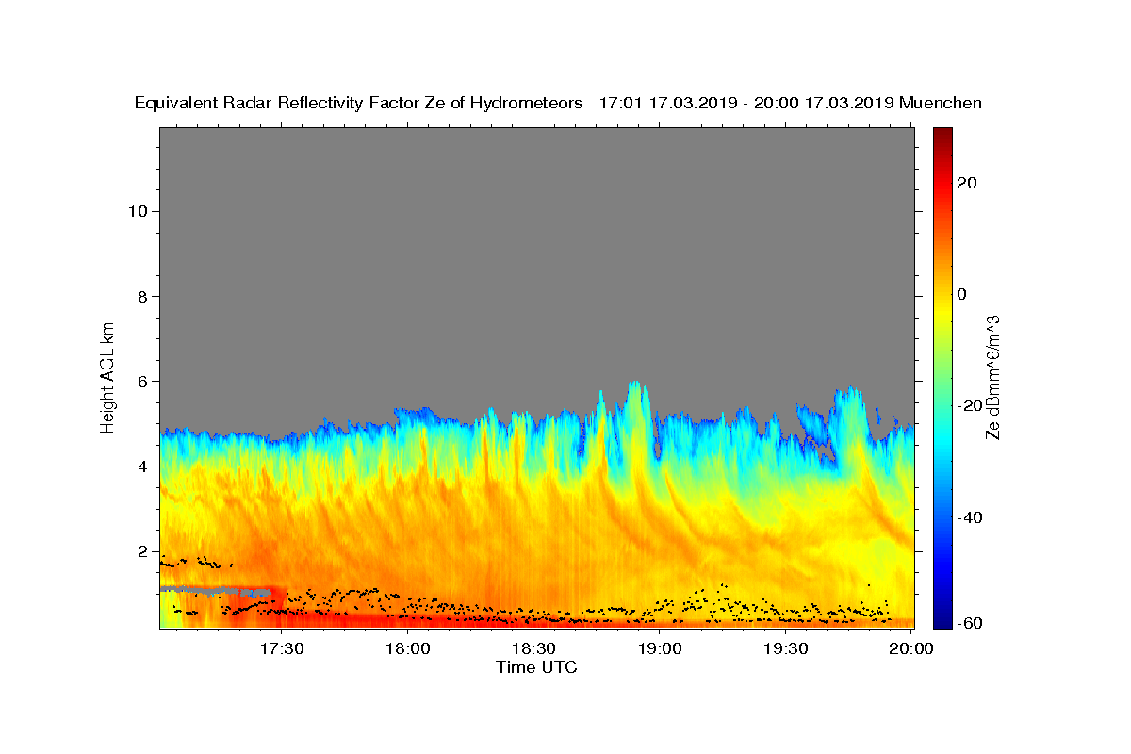Viewport: 1131px width, 754px height.
Task: Click the plot title text
Action: click(558, 104)
